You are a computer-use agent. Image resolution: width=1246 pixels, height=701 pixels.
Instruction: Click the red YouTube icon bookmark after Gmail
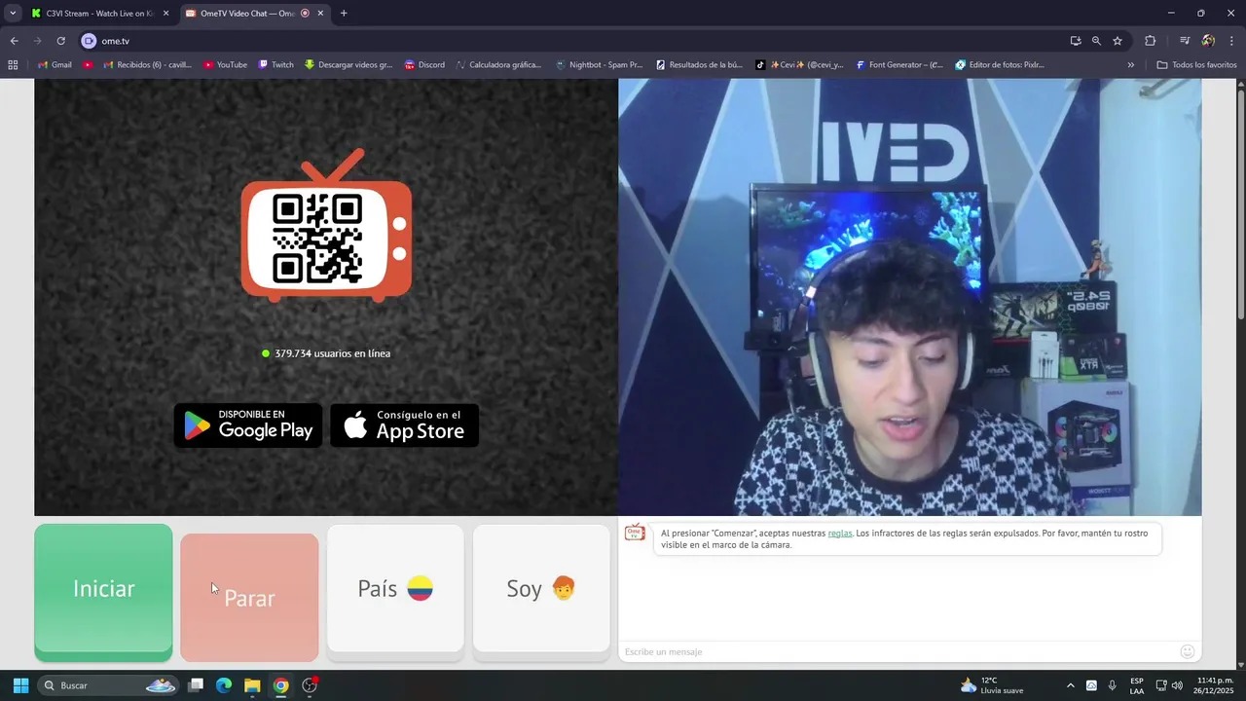coord(88,65)
